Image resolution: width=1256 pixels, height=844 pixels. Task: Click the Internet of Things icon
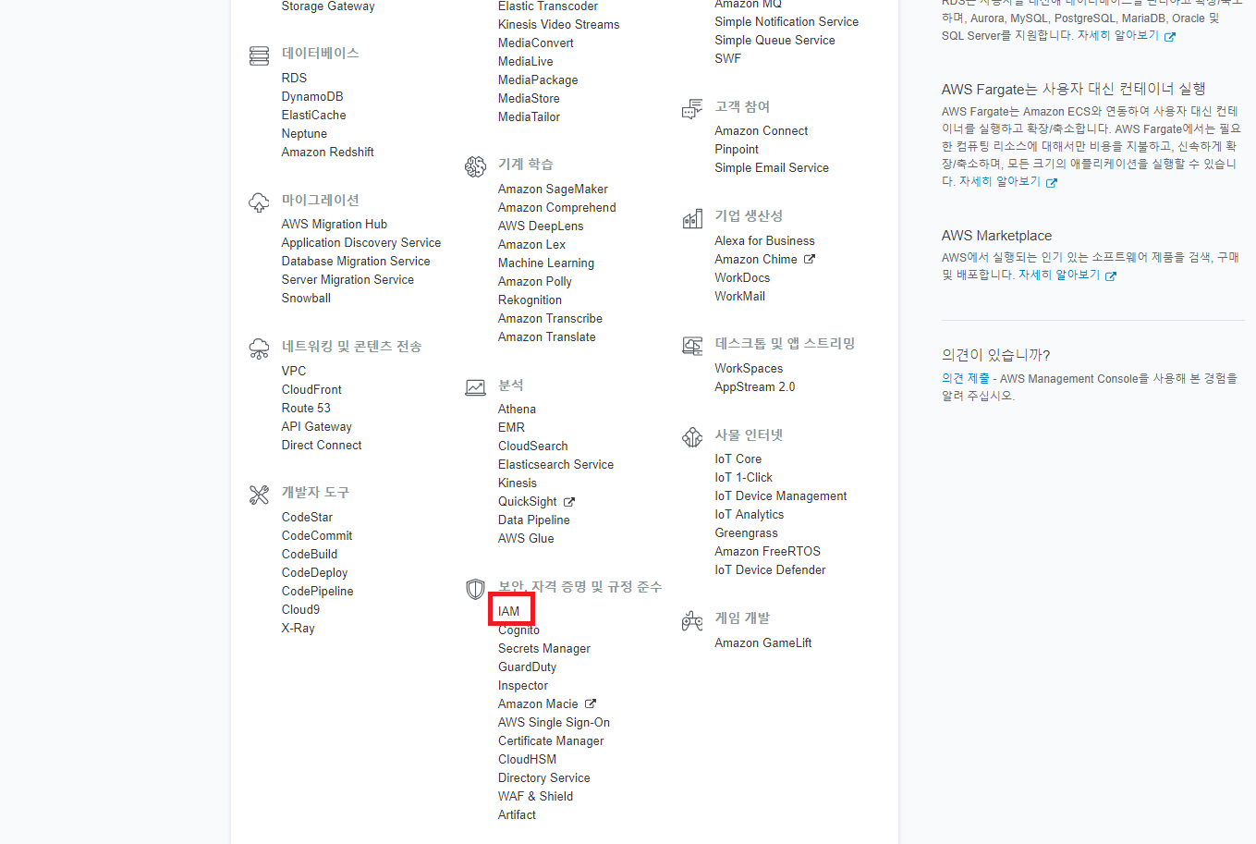click(692, 437)
